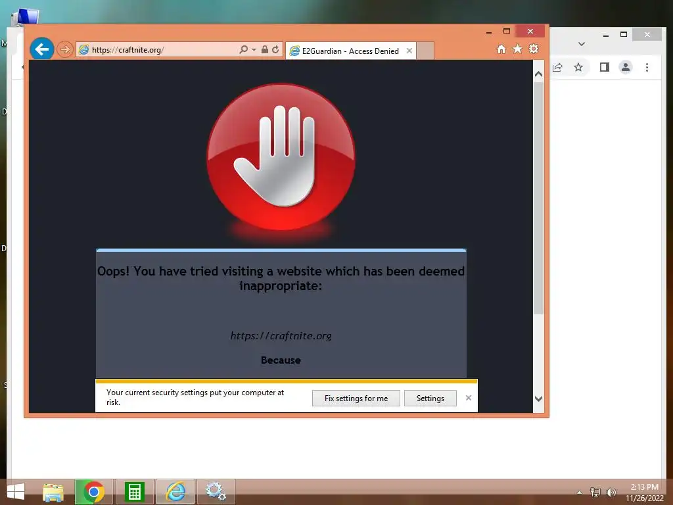Click the scroll up arrow in Internet Explorer
Viewport: 673px width, 505px height.
point(539,74)
